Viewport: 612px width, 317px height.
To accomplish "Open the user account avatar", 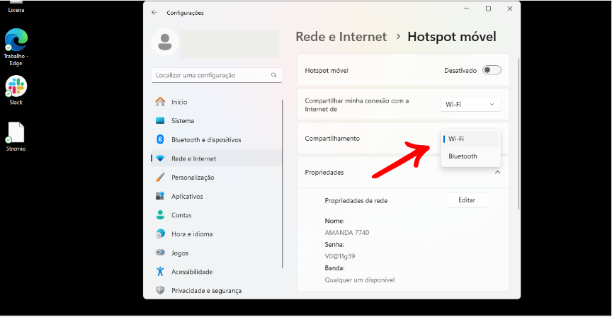I will click(165, 42).
